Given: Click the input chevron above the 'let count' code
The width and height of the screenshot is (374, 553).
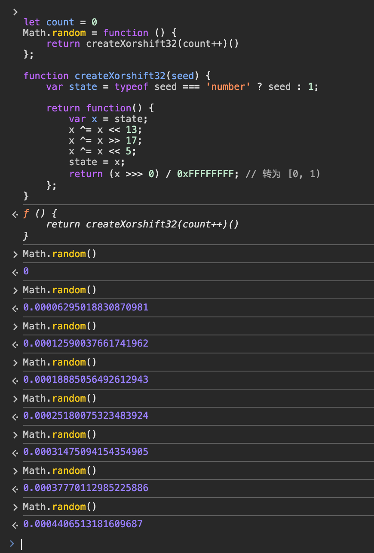Looking at the screenshot, I should 15,12.
